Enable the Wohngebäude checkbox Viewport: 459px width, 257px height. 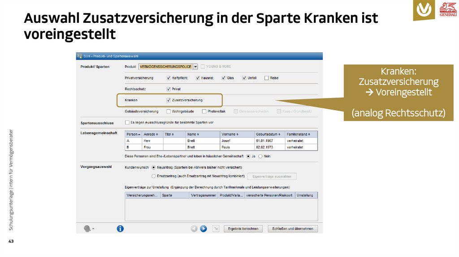(169, 111)
